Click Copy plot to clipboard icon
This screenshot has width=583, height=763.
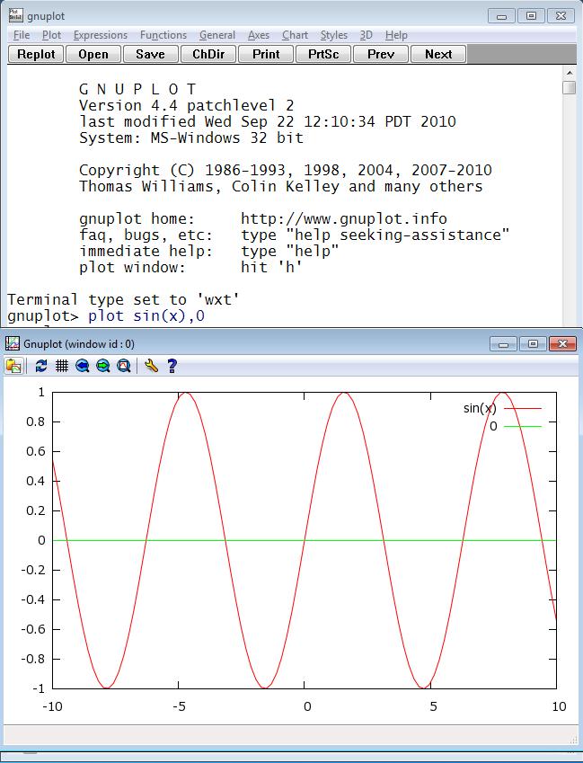pos(13,366)
